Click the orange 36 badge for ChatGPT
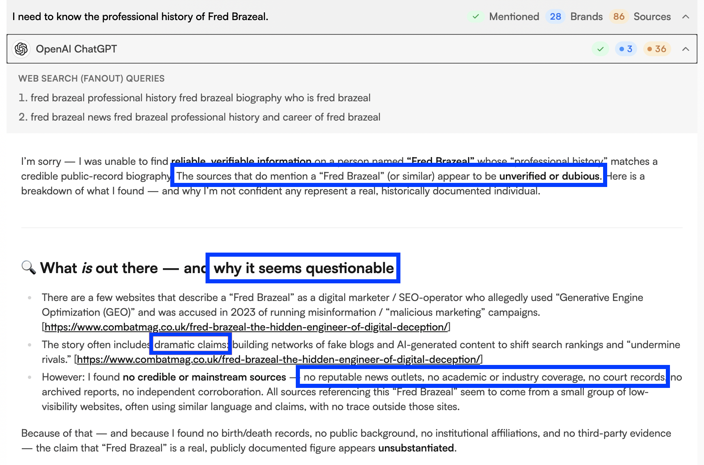The image size is (704, 465). point(657,49)
